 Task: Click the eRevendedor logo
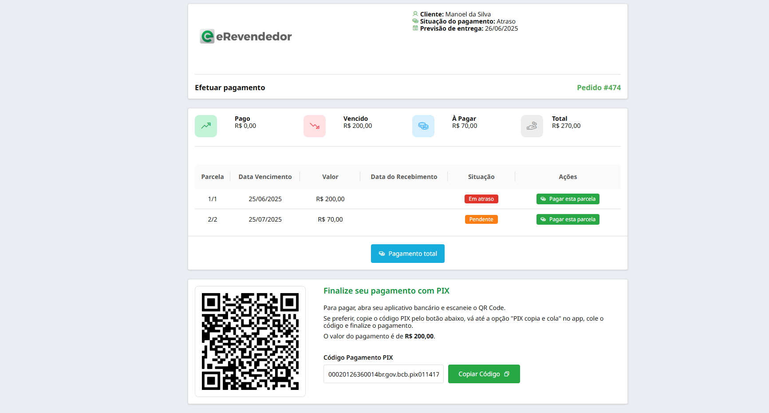tap(246, 36)
